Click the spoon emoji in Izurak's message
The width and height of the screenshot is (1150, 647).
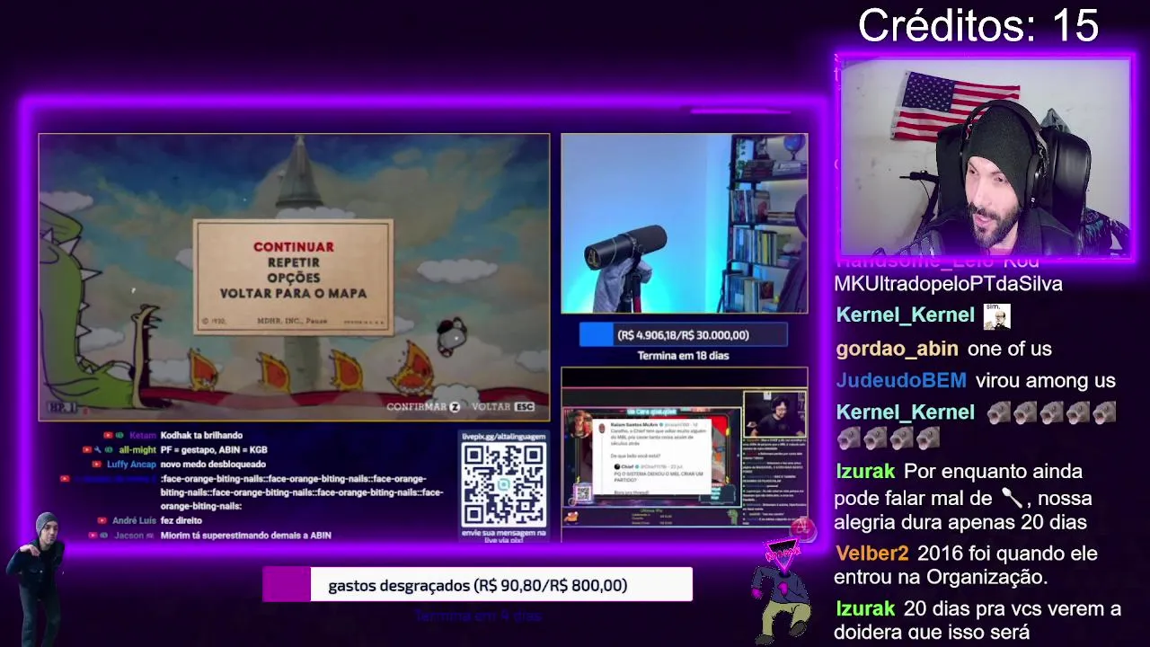pyautogui.click(x=1012, y=497)
